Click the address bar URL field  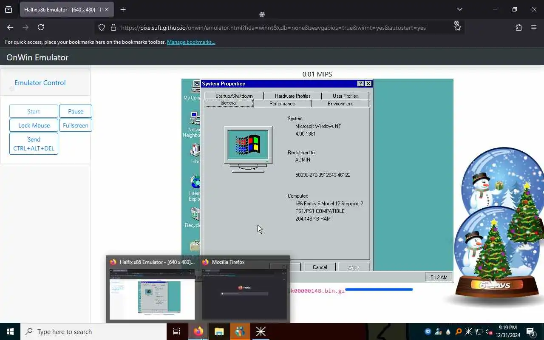coord(273,28)
